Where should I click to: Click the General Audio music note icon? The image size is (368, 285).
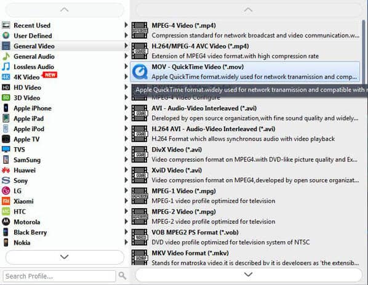click(x=6, y=57)
